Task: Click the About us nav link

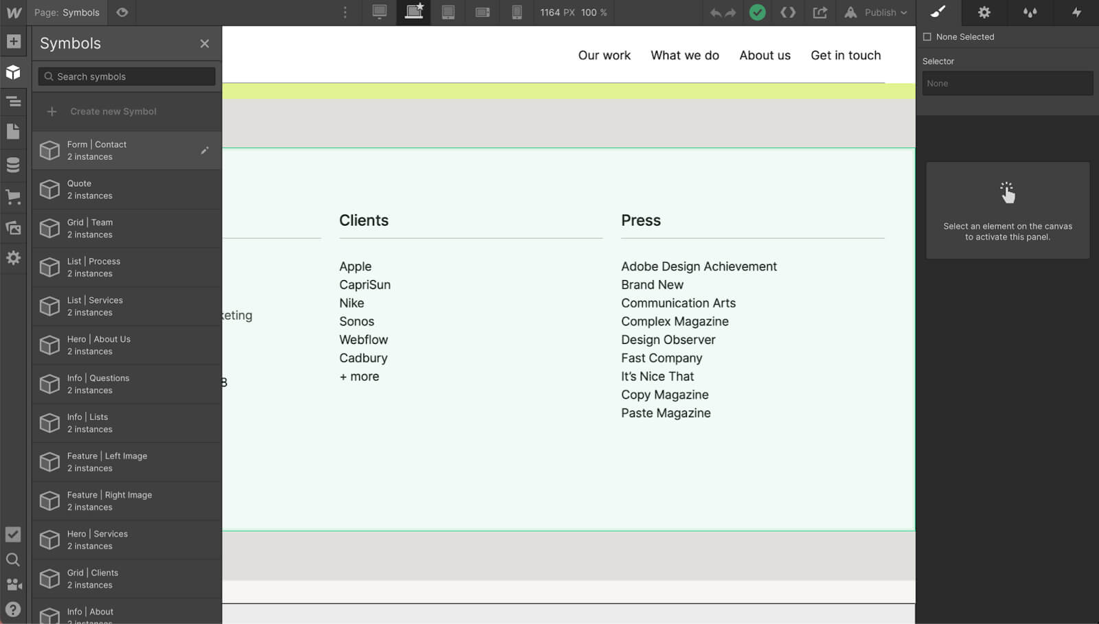Action: (764, 55)
